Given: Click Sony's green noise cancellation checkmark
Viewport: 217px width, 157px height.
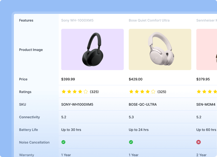Looking at the screenshot, I should click(x=63, y=142).
